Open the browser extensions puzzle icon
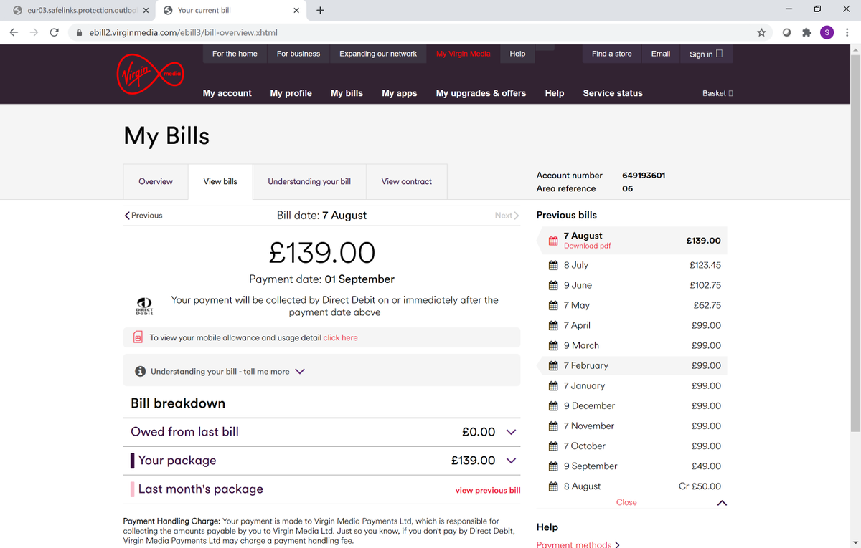This screenshot has height=548, width=861. point(806,32)
